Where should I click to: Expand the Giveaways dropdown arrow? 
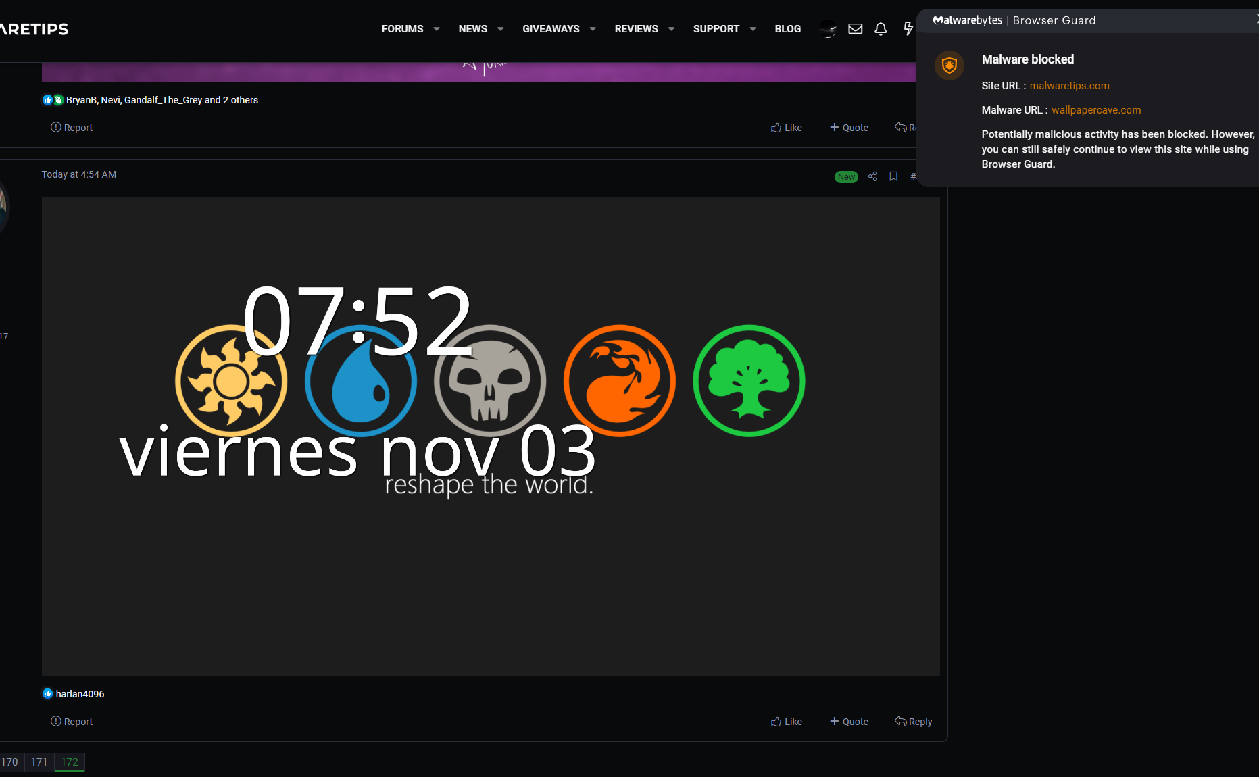coord(593,29)
